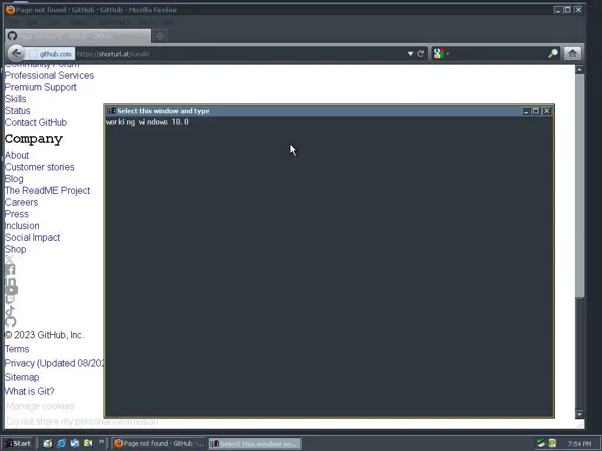Follow the Status link
This screenshot has width=602, height=451.
(17, 111)
